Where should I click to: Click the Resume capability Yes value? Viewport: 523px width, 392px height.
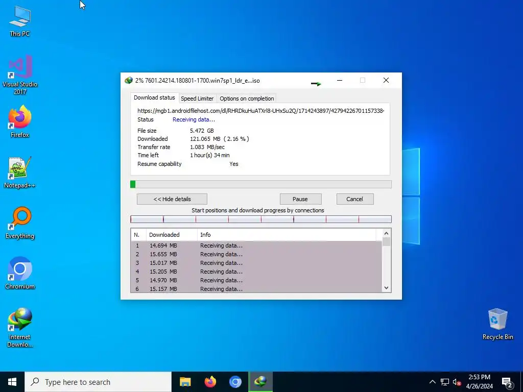pyautogui.click(x=234, y=164)
